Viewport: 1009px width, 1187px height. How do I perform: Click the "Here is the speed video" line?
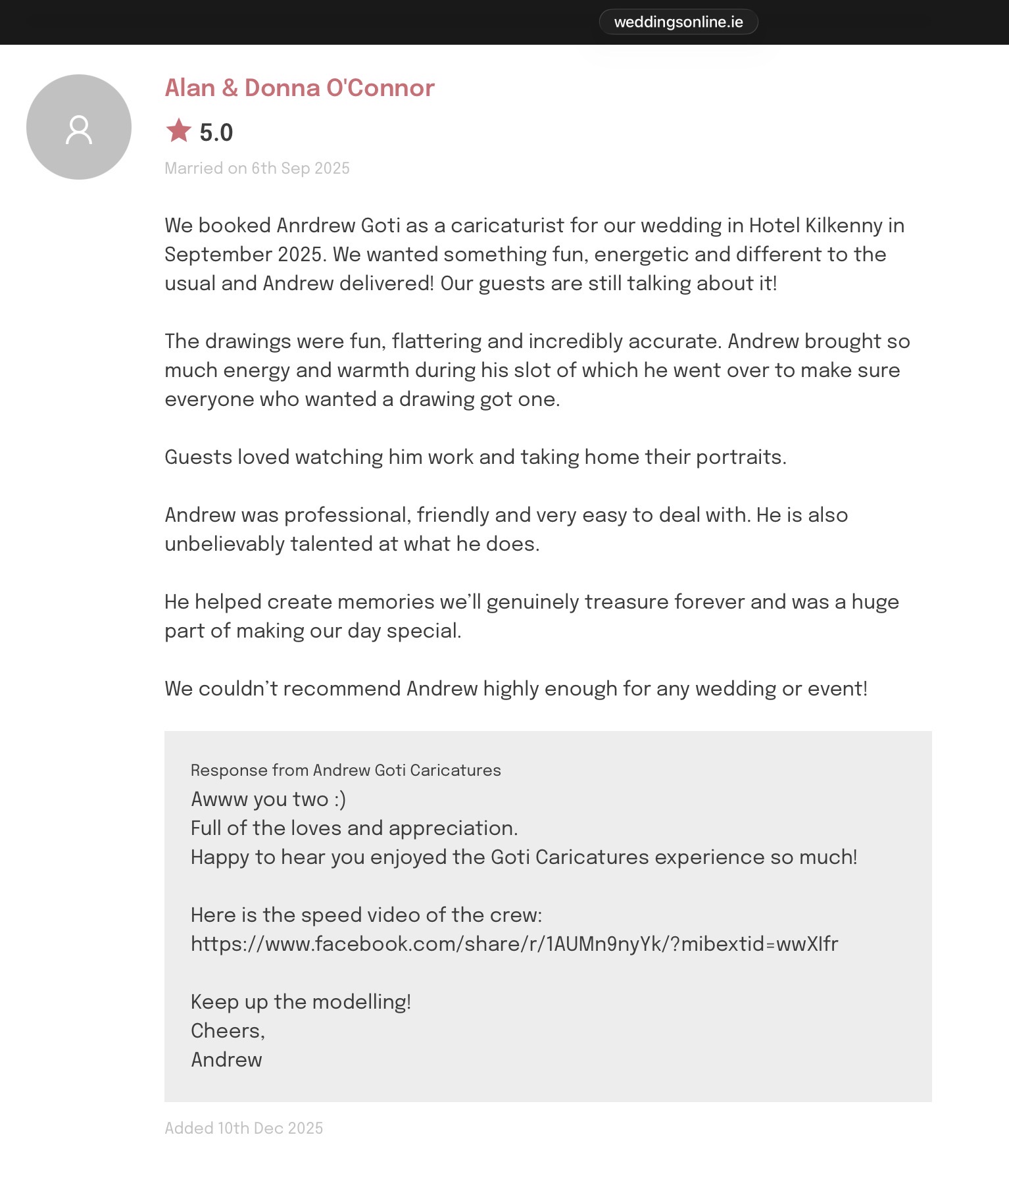tap(366, 915)
